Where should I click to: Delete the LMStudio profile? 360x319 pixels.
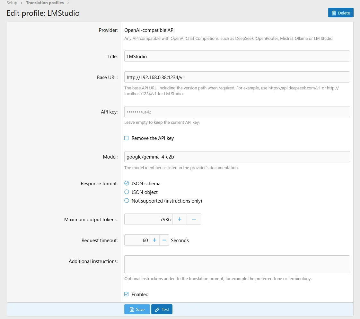(x=340, y=13)
